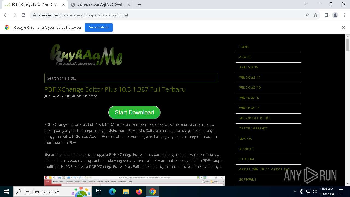The height and width of the screenshot is (197, 350).
Task: Open Task View on the taskbar
Action: pos(99,192)
